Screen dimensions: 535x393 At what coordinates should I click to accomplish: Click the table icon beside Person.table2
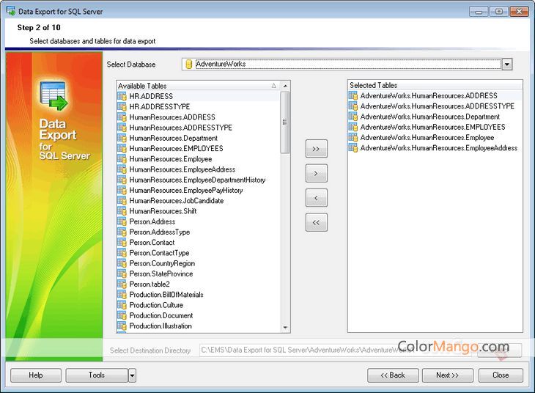[122, 284]
